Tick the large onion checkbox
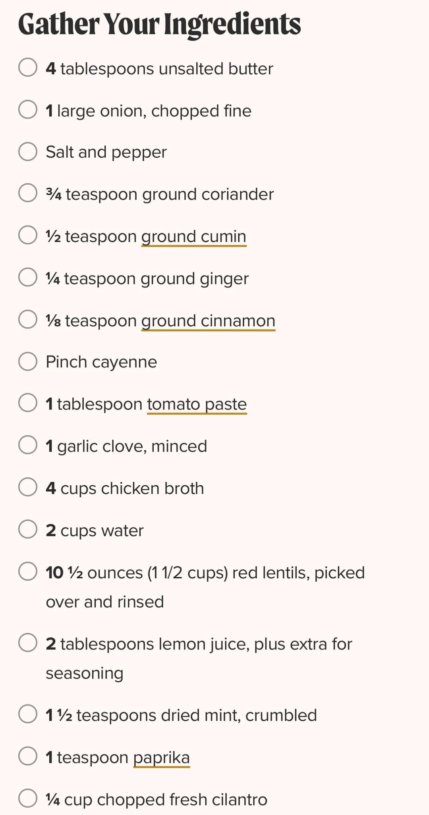 point(28,110)
